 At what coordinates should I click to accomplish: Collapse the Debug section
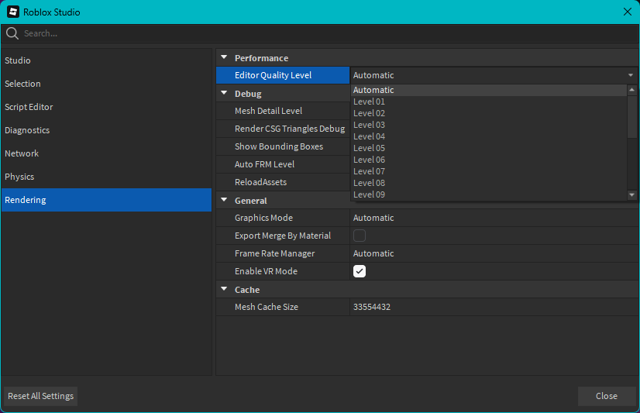(224, 93)
